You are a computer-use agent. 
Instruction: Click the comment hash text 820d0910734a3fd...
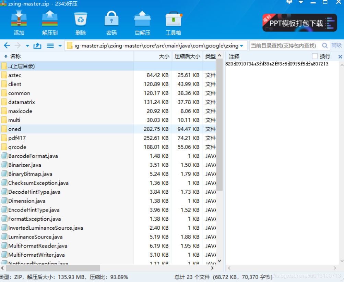coord(277,64)
